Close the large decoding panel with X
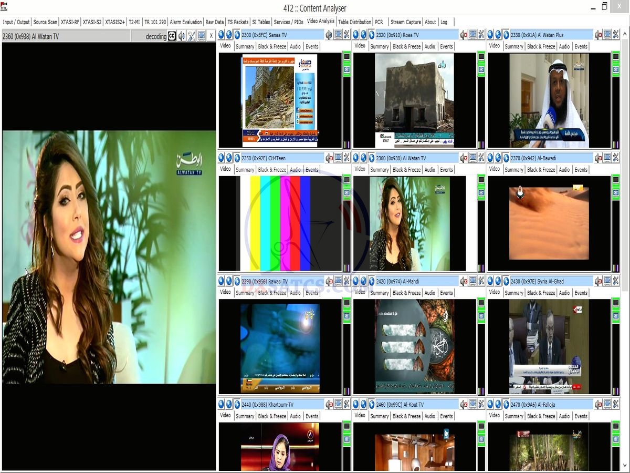 (211, 36)
